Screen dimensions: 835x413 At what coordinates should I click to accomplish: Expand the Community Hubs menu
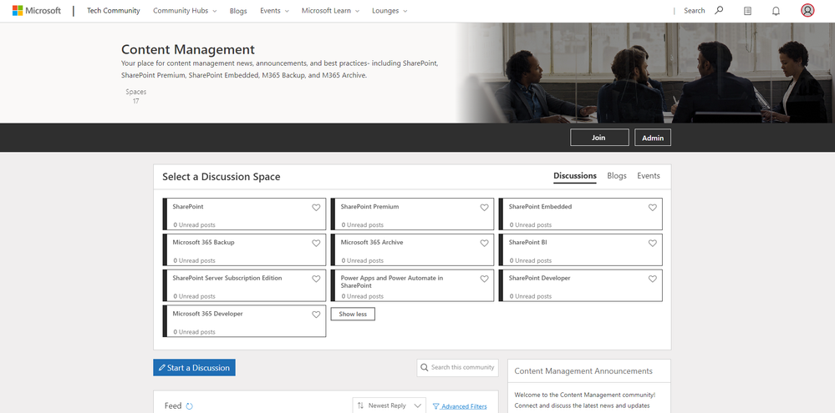[185, 11]
